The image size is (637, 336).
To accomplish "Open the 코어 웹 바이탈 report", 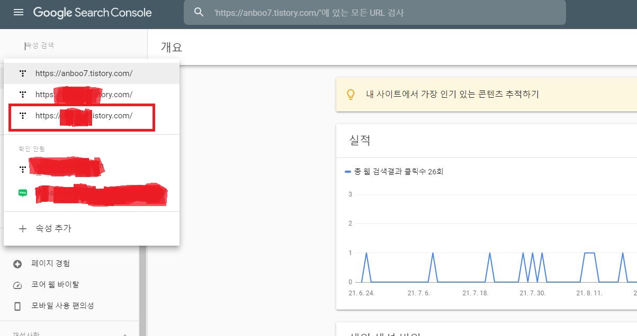I will click(x=55, y=284).
